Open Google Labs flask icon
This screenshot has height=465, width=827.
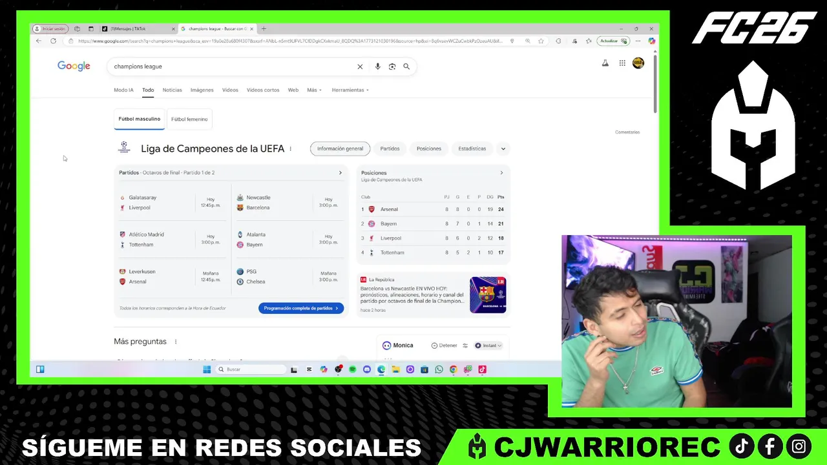(x=605, y=63)
